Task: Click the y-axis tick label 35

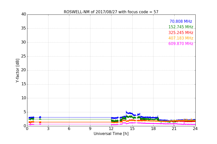Action: pyautogui.click(x=24, y=28)
